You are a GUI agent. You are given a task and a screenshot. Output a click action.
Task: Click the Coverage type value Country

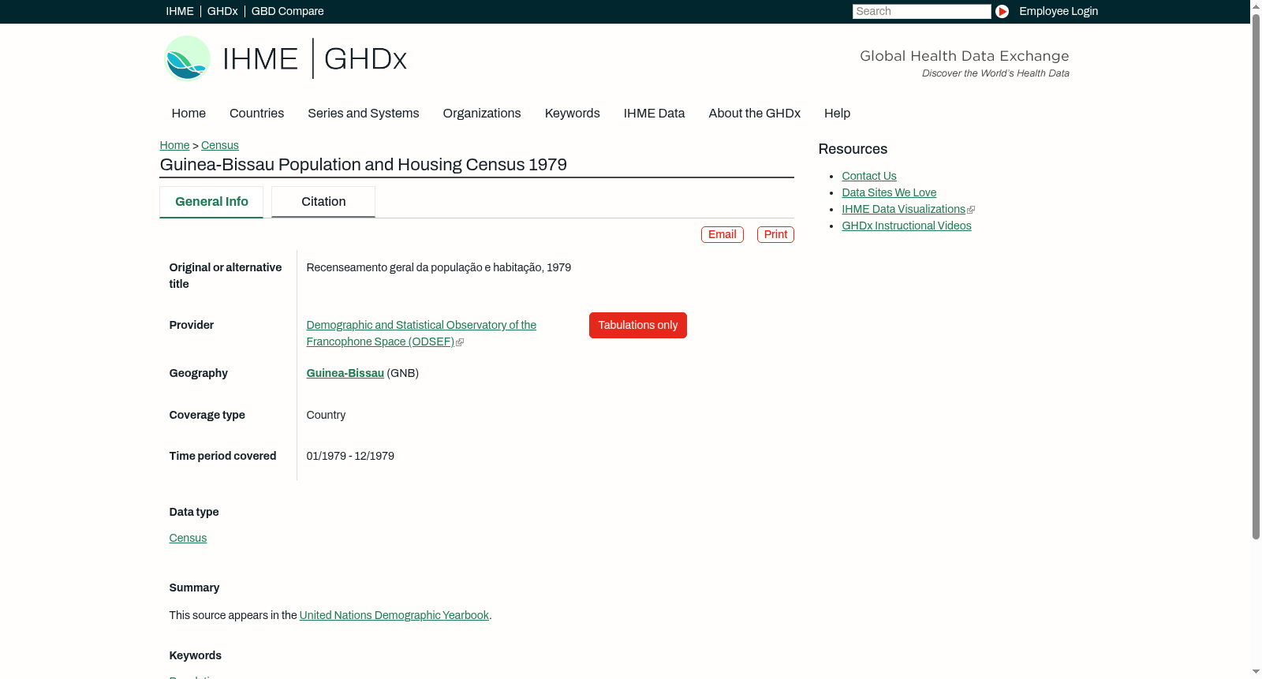pos(326,415)
